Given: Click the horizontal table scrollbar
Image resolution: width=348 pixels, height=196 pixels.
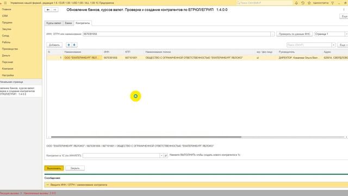Looking at the screenshot, I should (146, 137).
